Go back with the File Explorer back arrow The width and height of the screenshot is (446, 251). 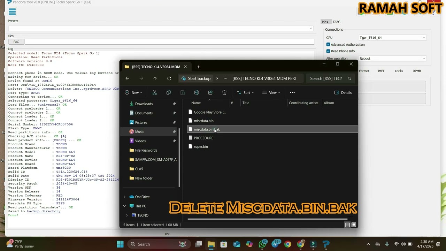point(128,78)
